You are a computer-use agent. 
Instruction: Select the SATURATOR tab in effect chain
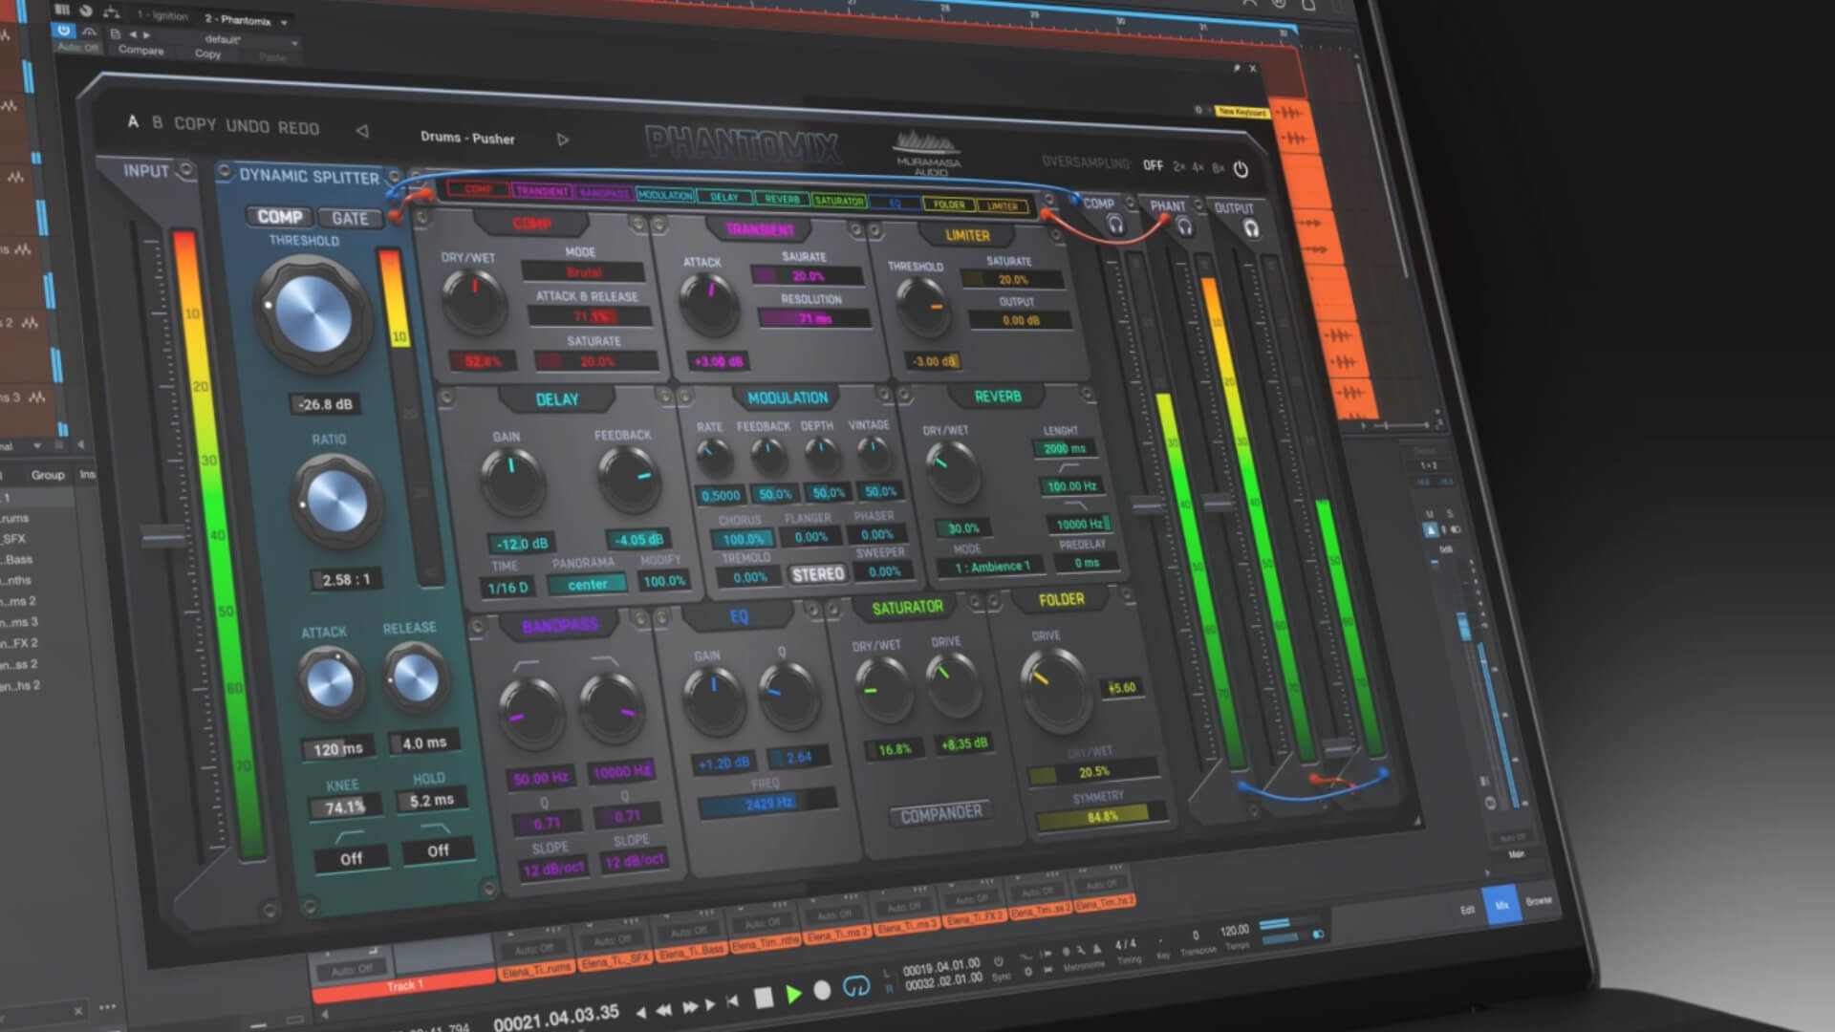tap(838, 201)
